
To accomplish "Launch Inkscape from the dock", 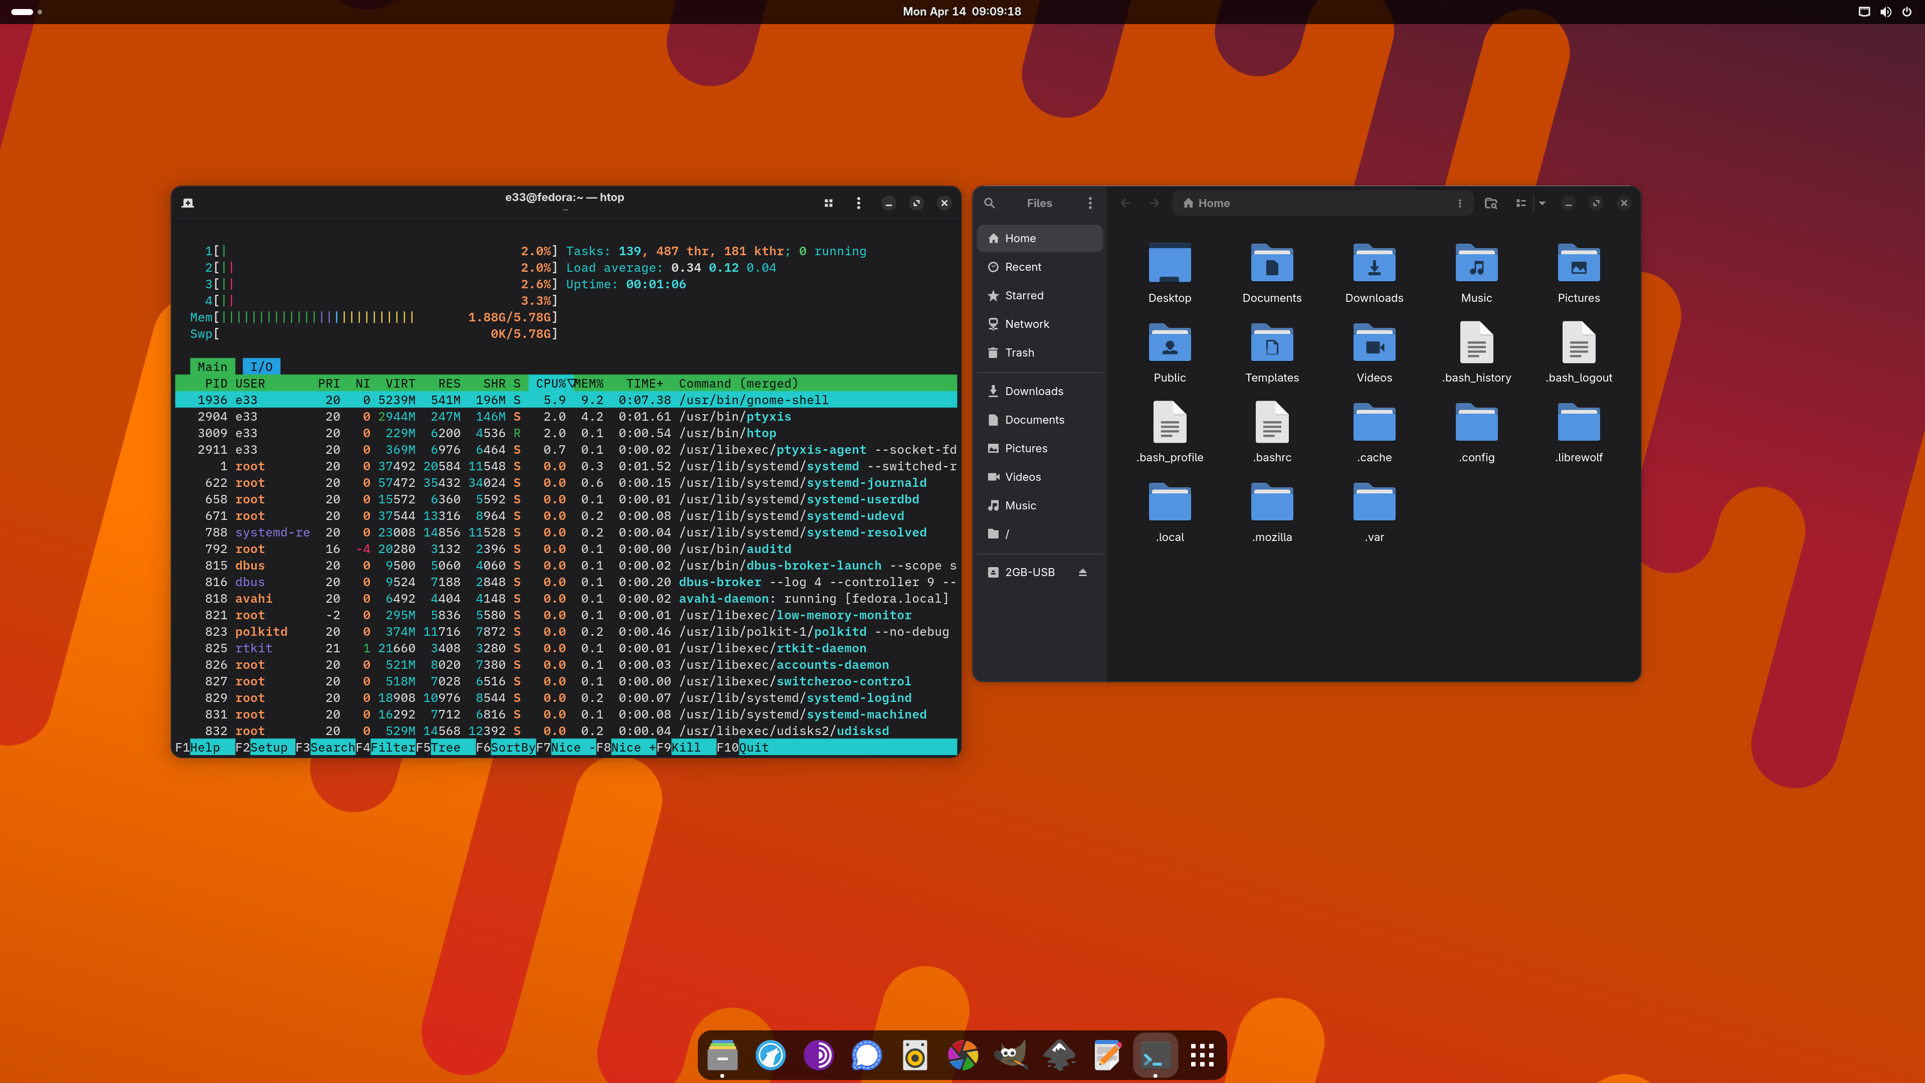I will coord(1059,1055).
